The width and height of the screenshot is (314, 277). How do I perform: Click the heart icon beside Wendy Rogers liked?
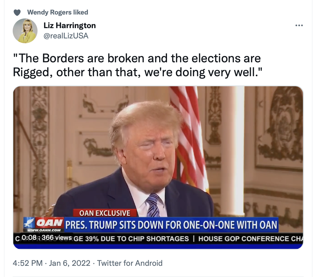(x=17, y=12)
